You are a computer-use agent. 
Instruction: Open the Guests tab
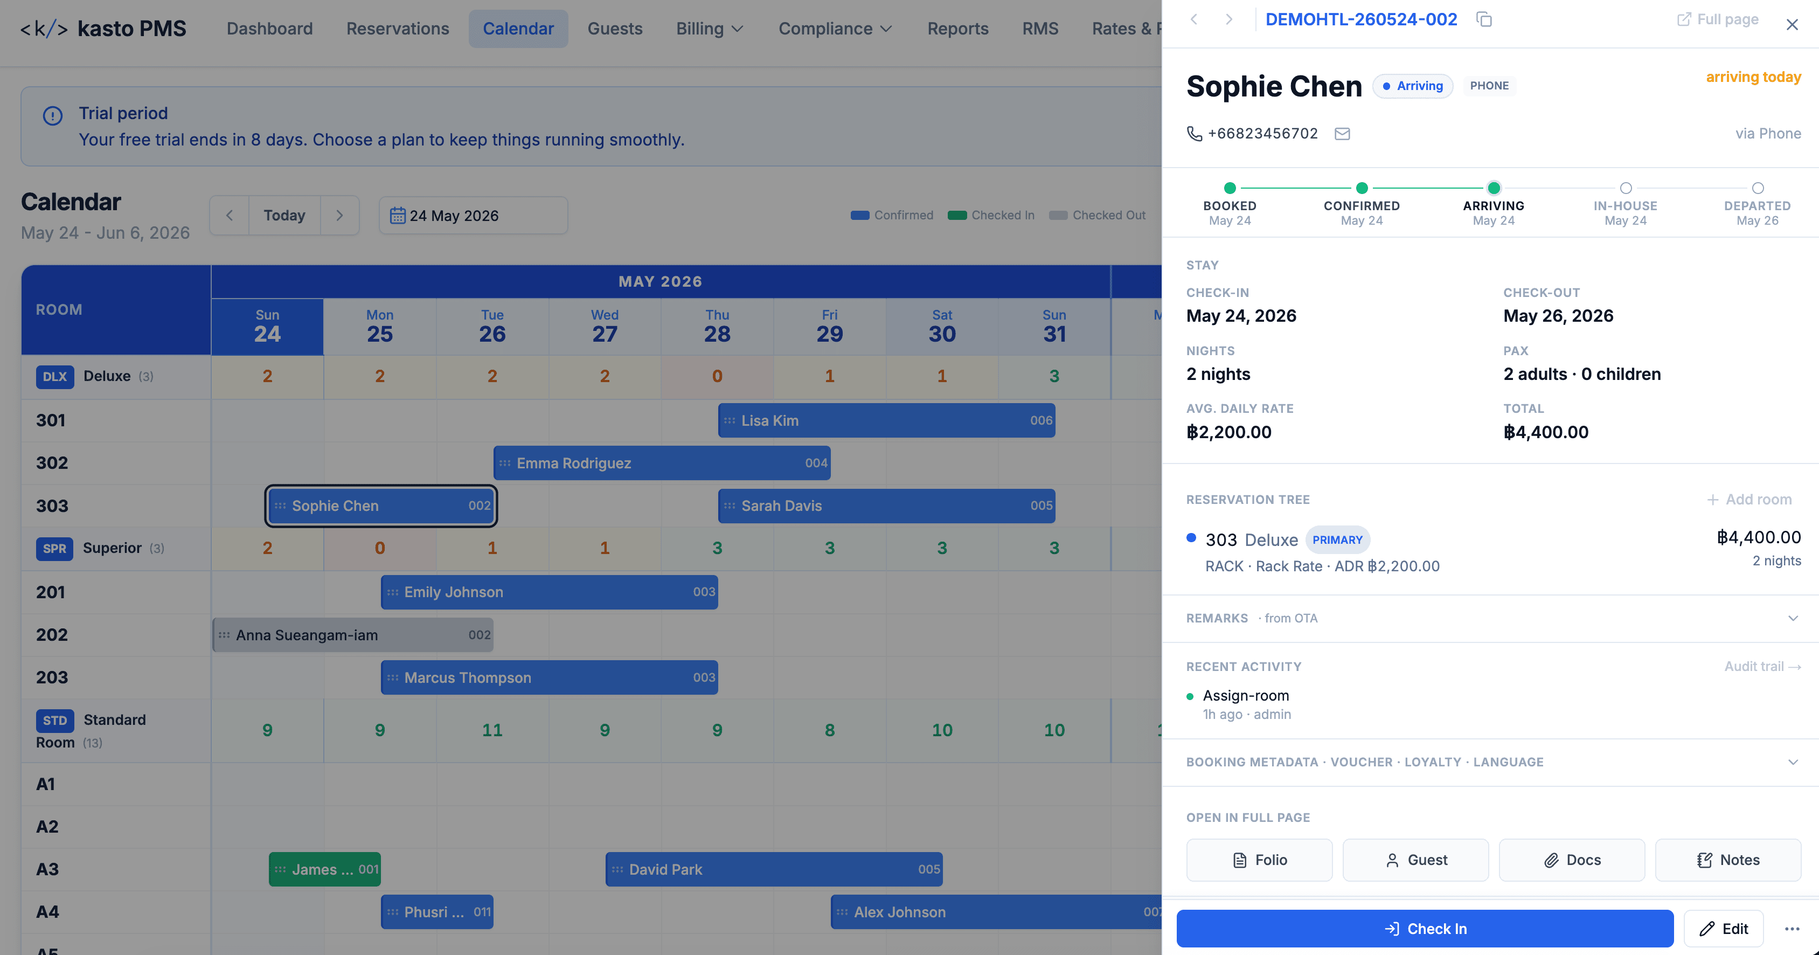coord(615,28)
